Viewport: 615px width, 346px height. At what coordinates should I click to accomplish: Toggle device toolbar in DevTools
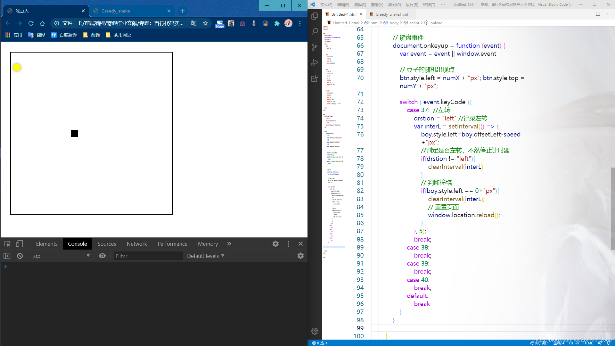19,244
